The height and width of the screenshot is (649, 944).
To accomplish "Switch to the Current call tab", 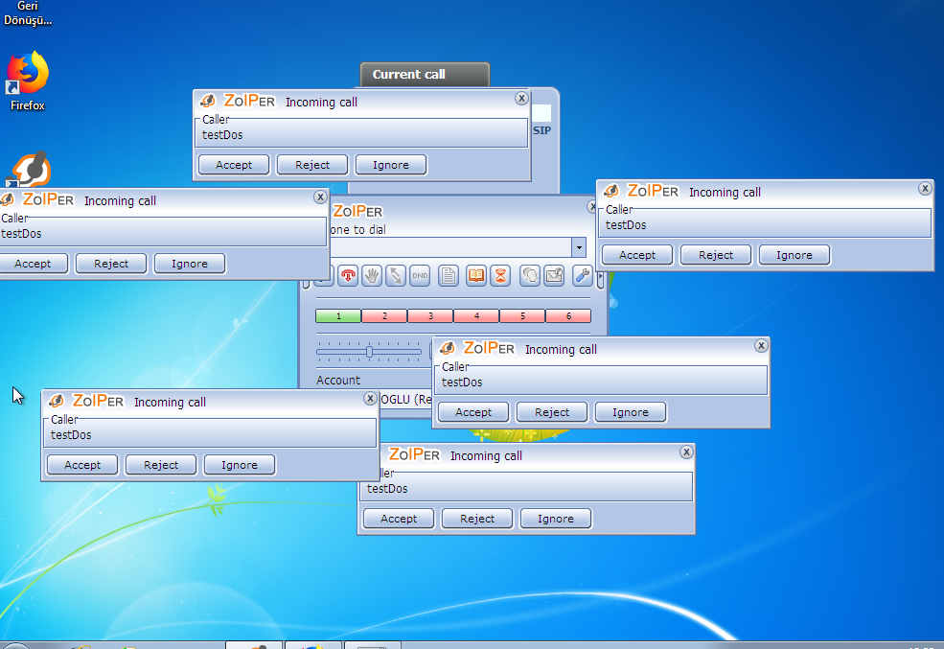I will [426, 75].
